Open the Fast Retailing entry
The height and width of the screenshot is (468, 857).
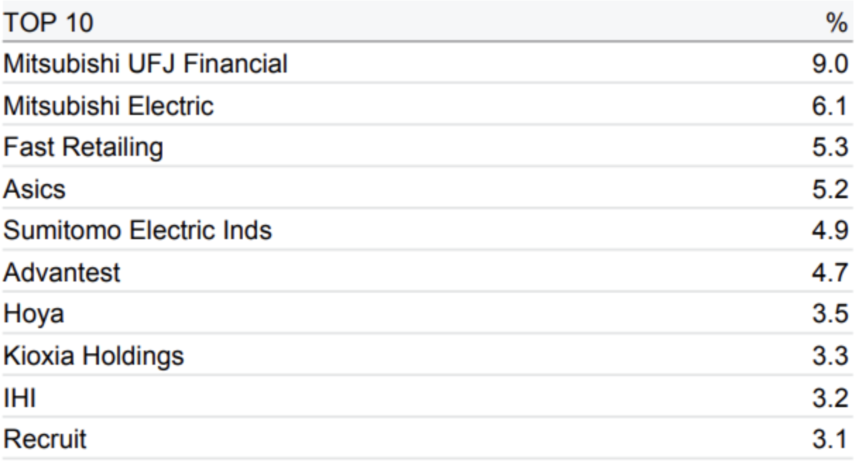click(x=83, y=147)
